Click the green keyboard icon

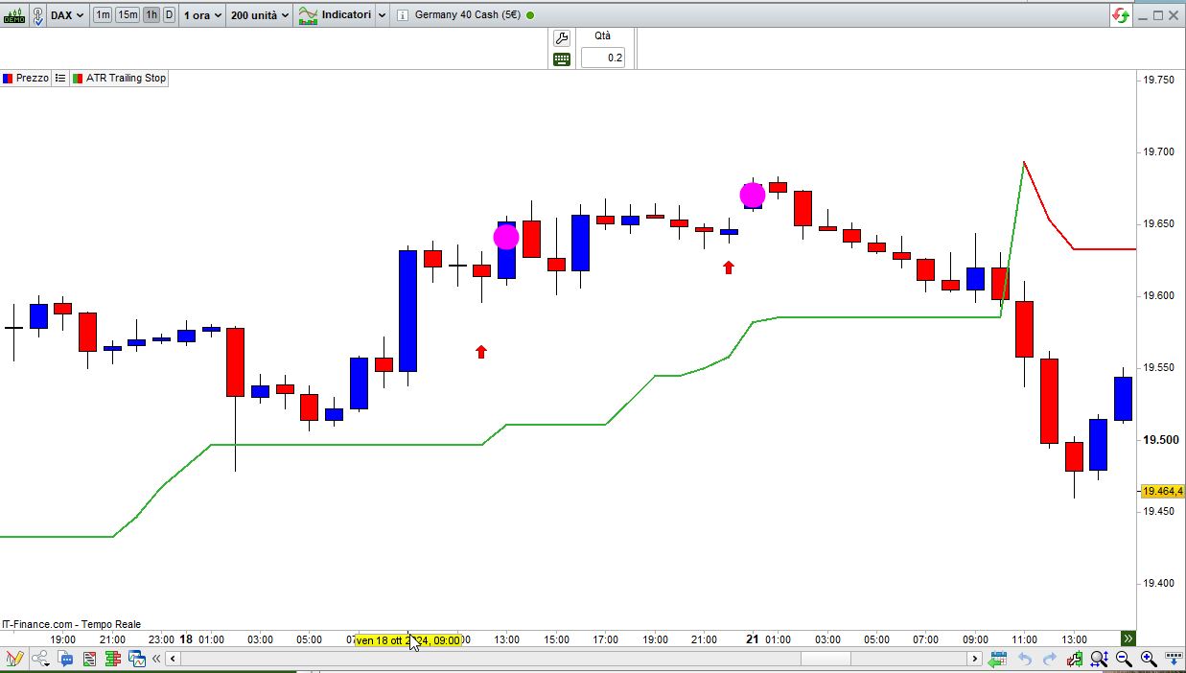562,58
